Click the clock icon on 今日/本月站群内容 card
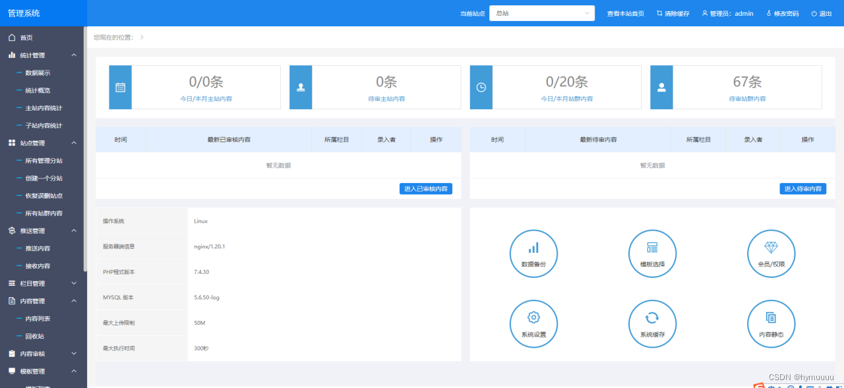The height and width of the screenshot is (388, 844). click(481, 87)
